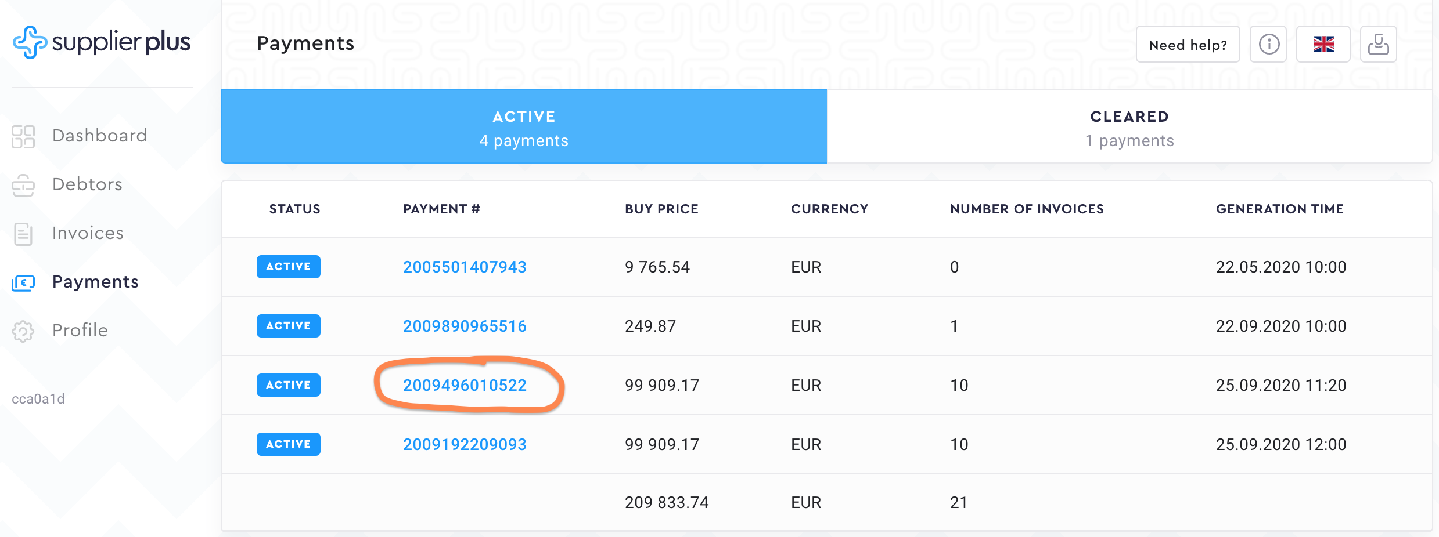This screenshot has width=1439, height=537.
Task: Open circled payment 2009496010522
Action: coord(465,386)
